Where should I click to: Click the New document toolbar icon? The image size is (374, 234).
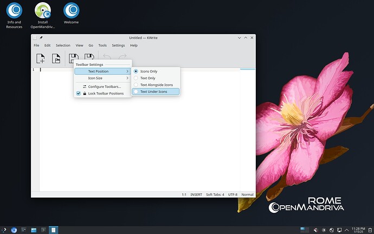41,59
